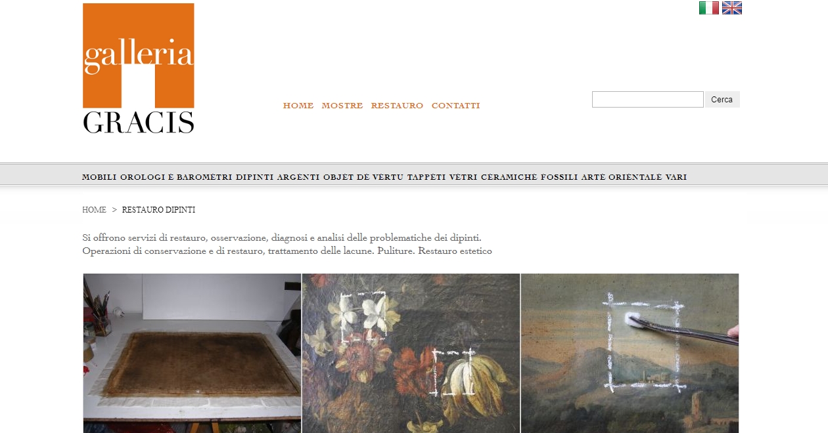View the flower painting cleaning test photo
Viewport: 828px width, 433px height.
[x=411, y=353]
